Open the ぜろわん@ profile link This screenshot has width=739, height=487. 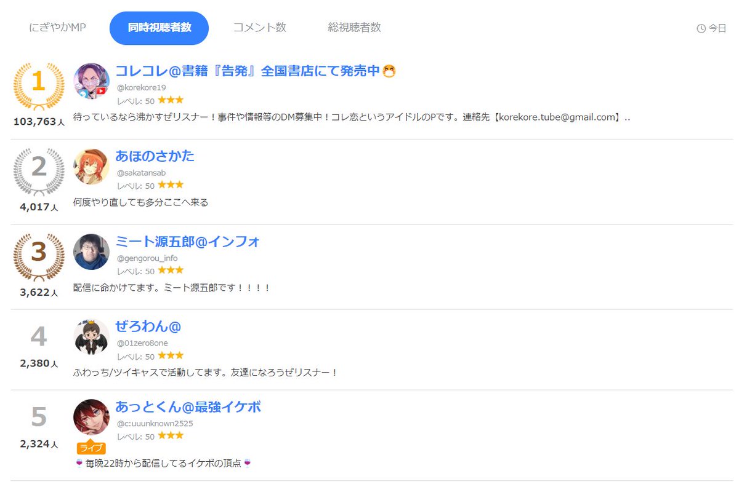148,327
